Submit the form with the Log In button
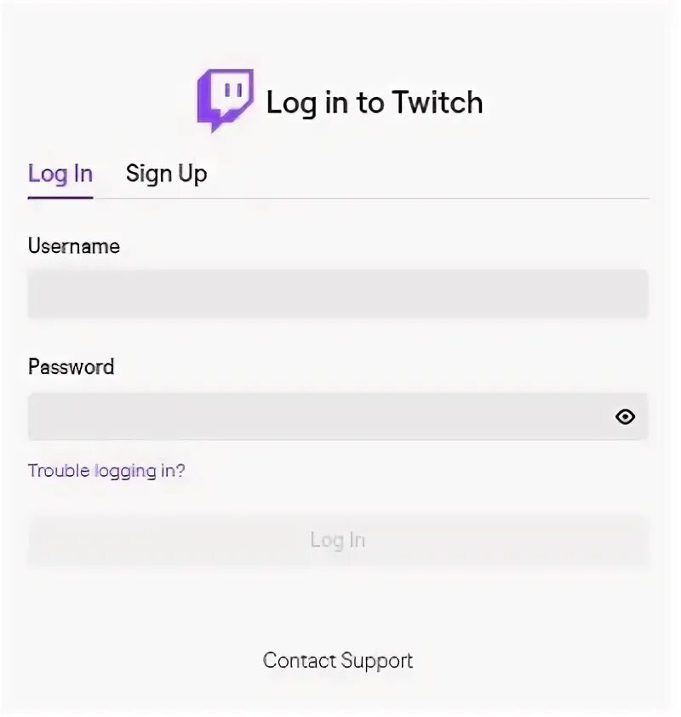This screenshot has width=681, height=717. [x=338, y=540]
